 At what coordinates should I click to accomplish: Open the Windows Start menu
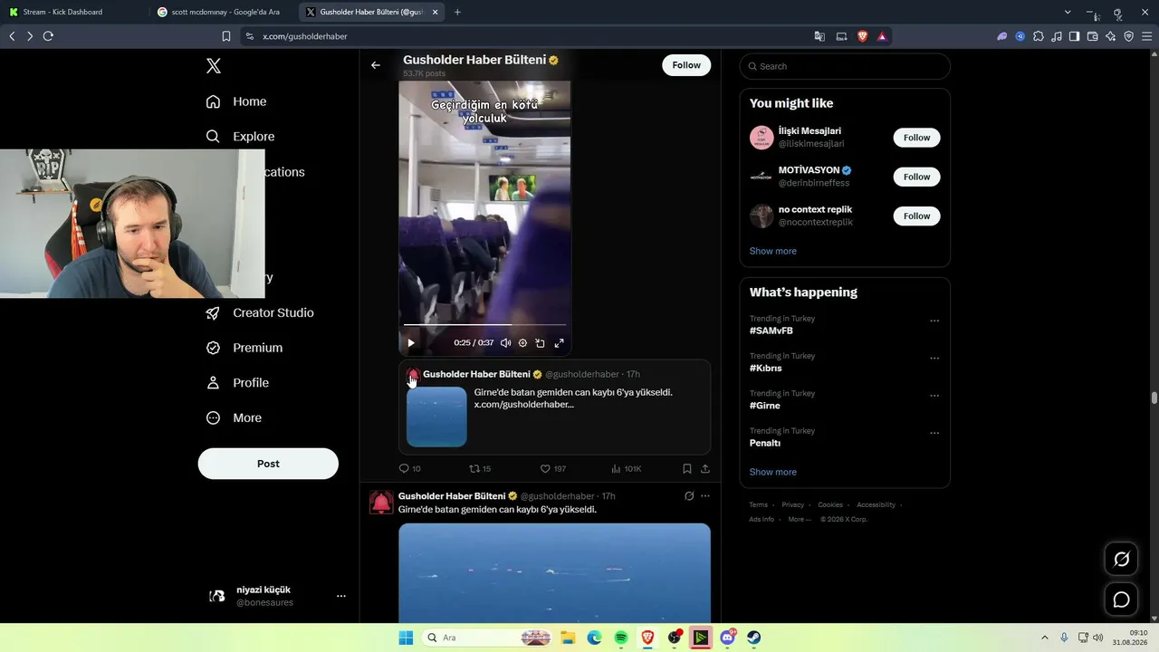pyautogui.click(x=406, y=638)
